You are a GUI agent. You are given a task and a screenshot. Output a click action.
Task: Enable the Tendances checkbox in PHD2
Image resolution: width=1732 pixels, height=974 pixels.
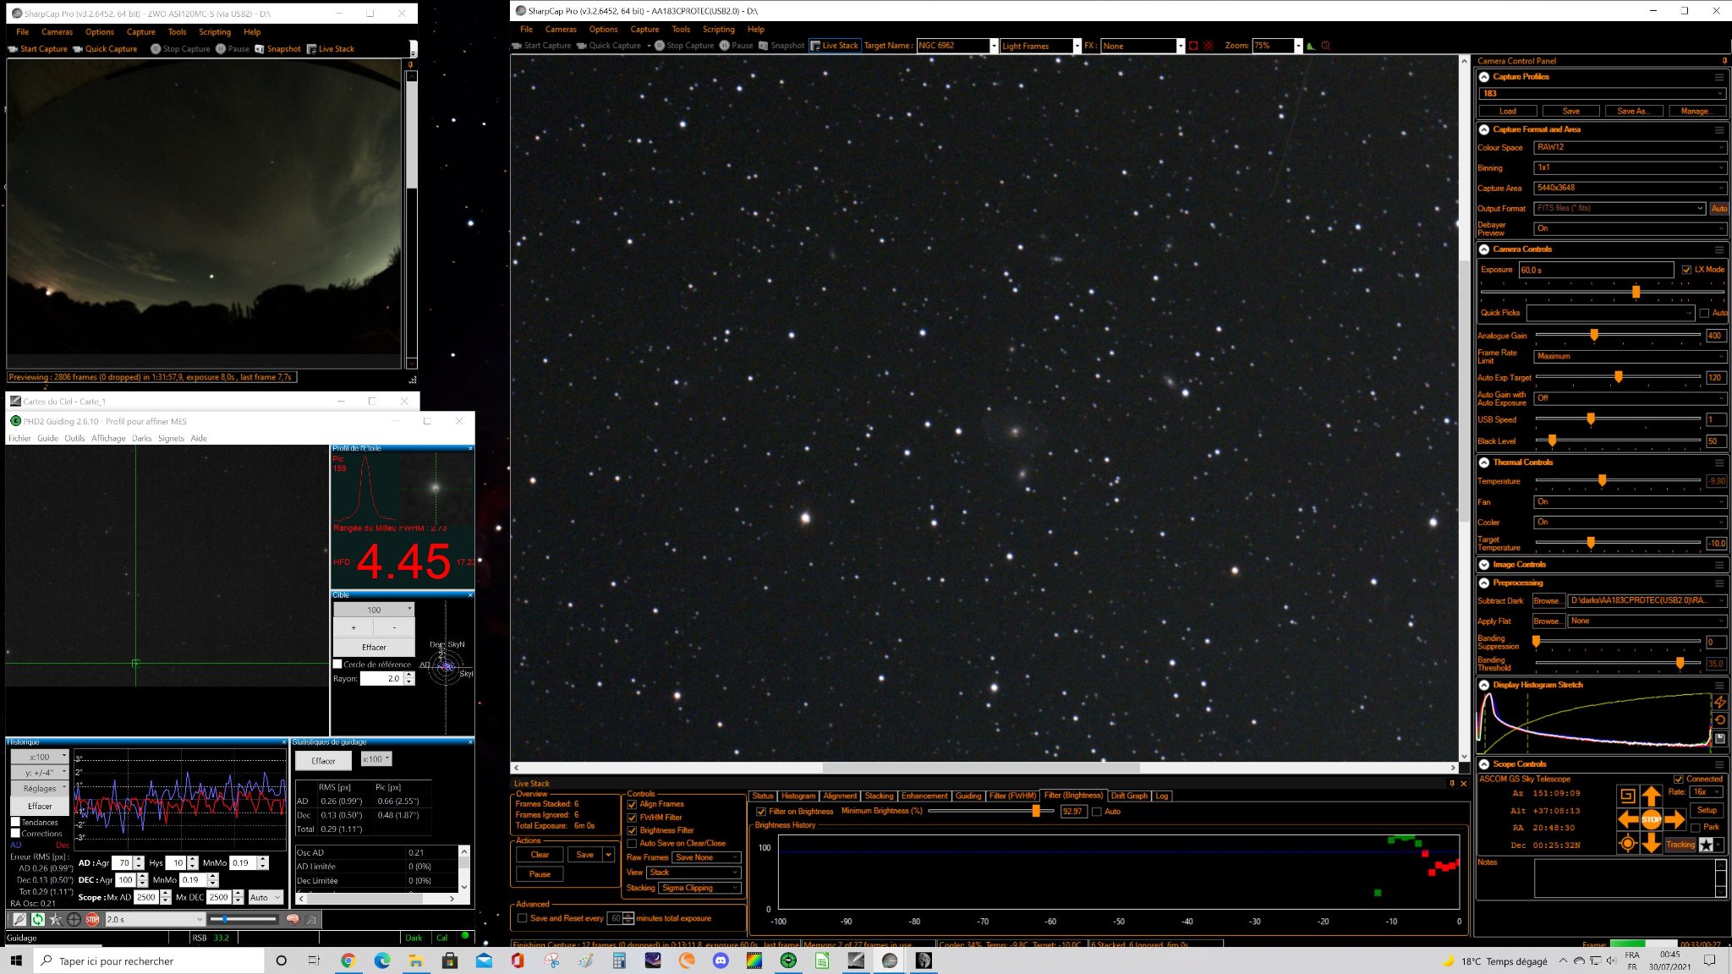15,822
